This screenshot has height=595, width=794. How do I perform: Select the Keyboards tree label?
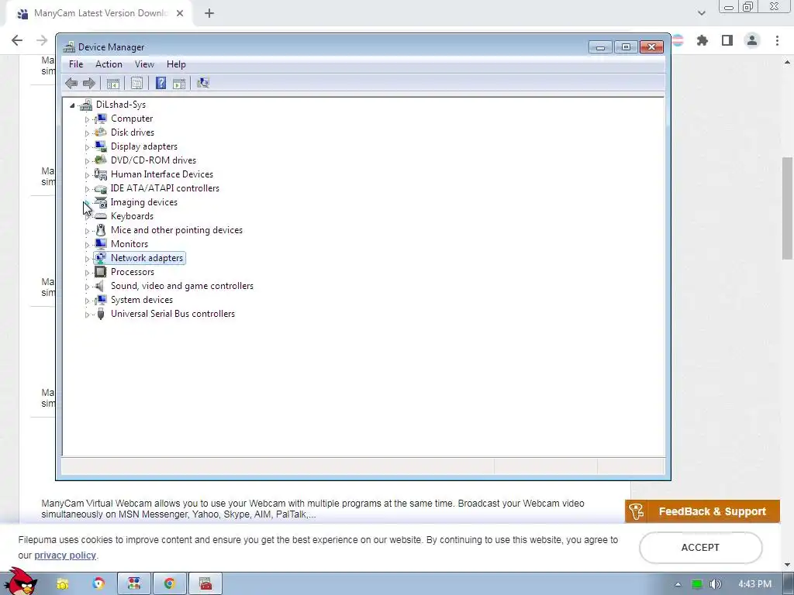click(132, 216)
